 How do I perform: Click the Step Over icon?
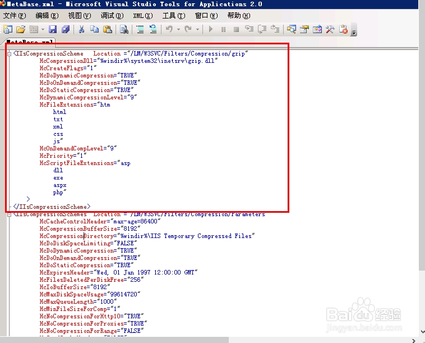click(x=262, y=29)
